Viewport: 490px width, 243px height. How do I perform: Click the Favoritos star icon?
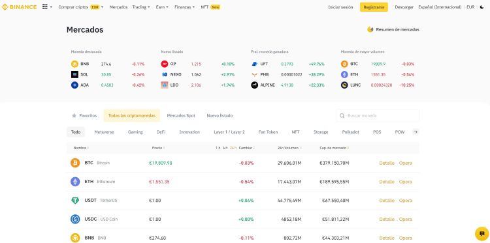[74, 115]
